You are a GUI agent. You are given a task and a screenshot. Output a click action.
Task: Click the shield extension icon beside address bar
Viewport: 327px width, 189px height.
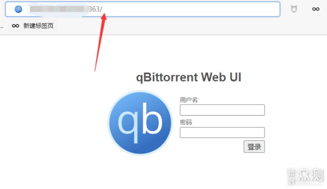tap(294, 9)
